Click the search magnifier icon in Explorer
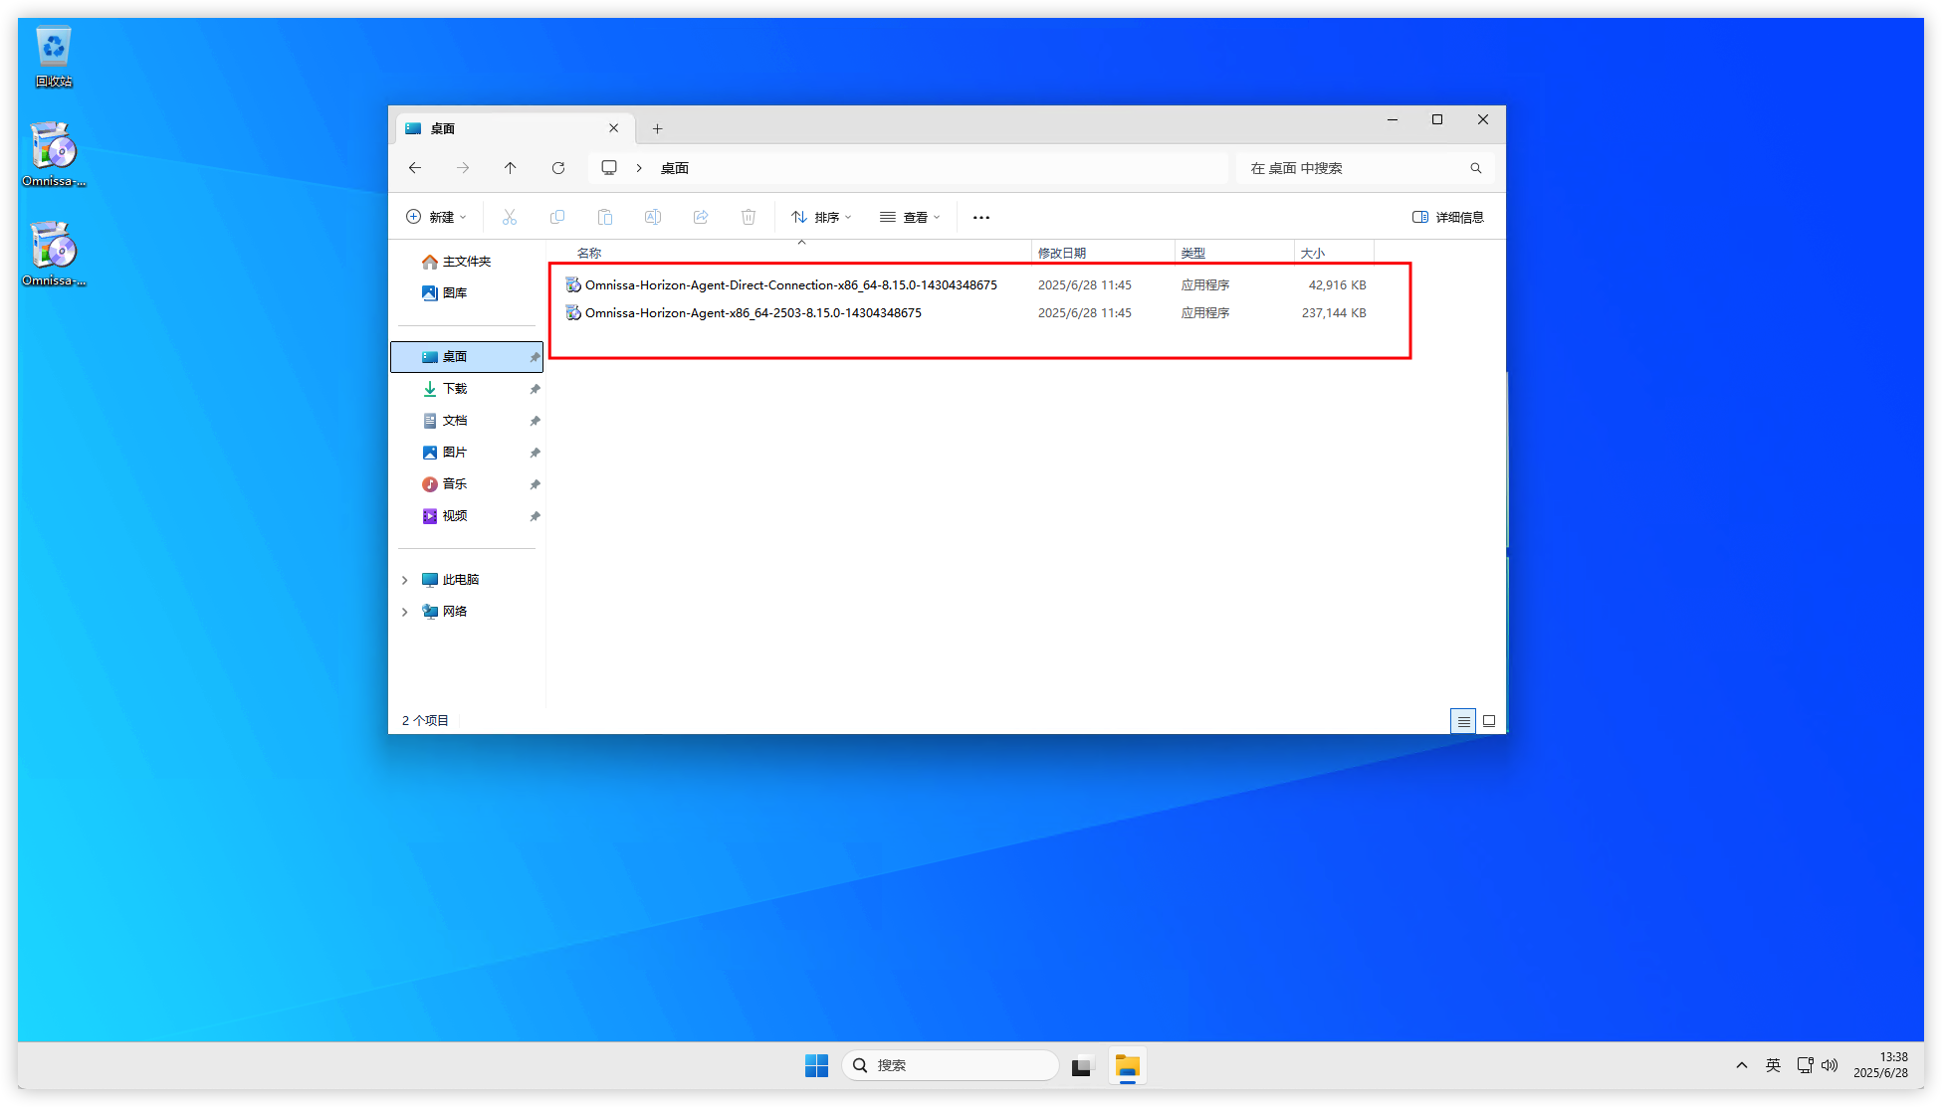 point(1476,168)
